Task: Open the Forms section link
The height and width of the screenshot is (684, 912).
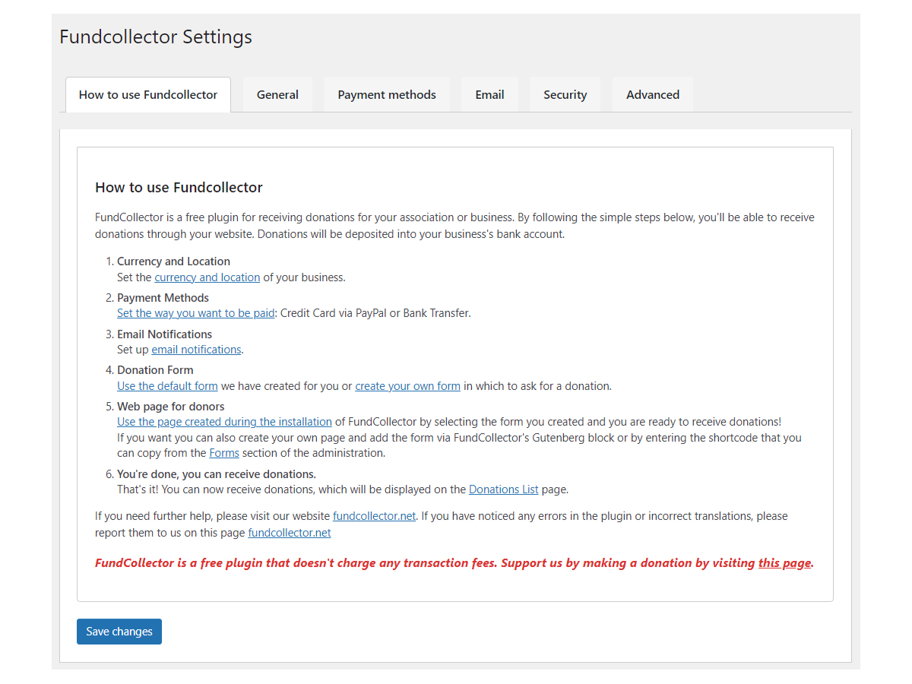Action: pos(224,453)
